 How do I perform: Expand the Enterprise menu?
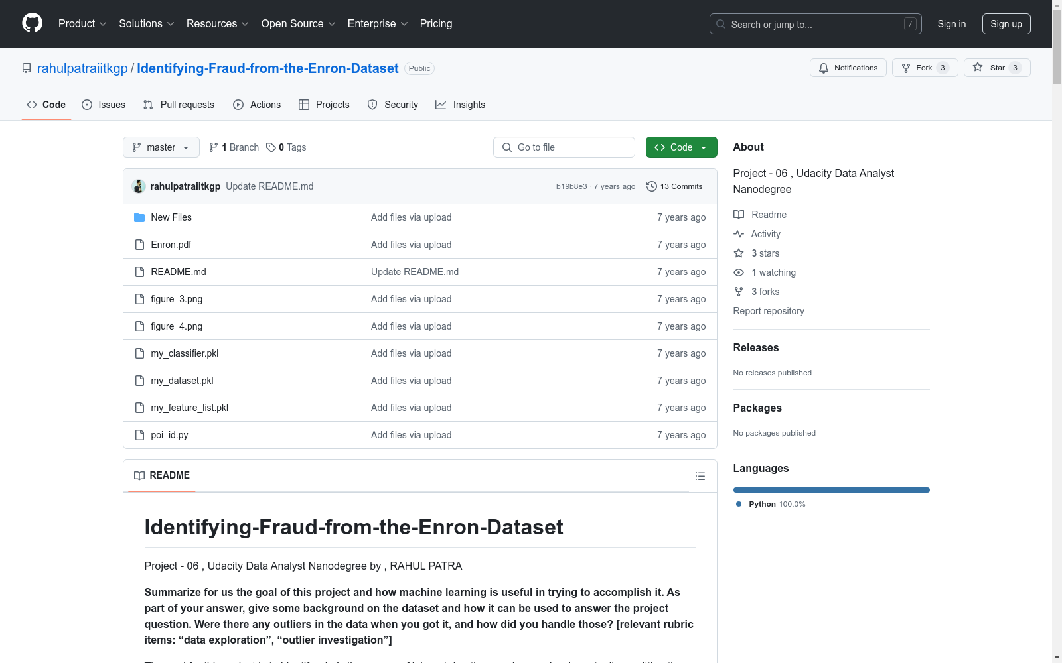[378, 23]
